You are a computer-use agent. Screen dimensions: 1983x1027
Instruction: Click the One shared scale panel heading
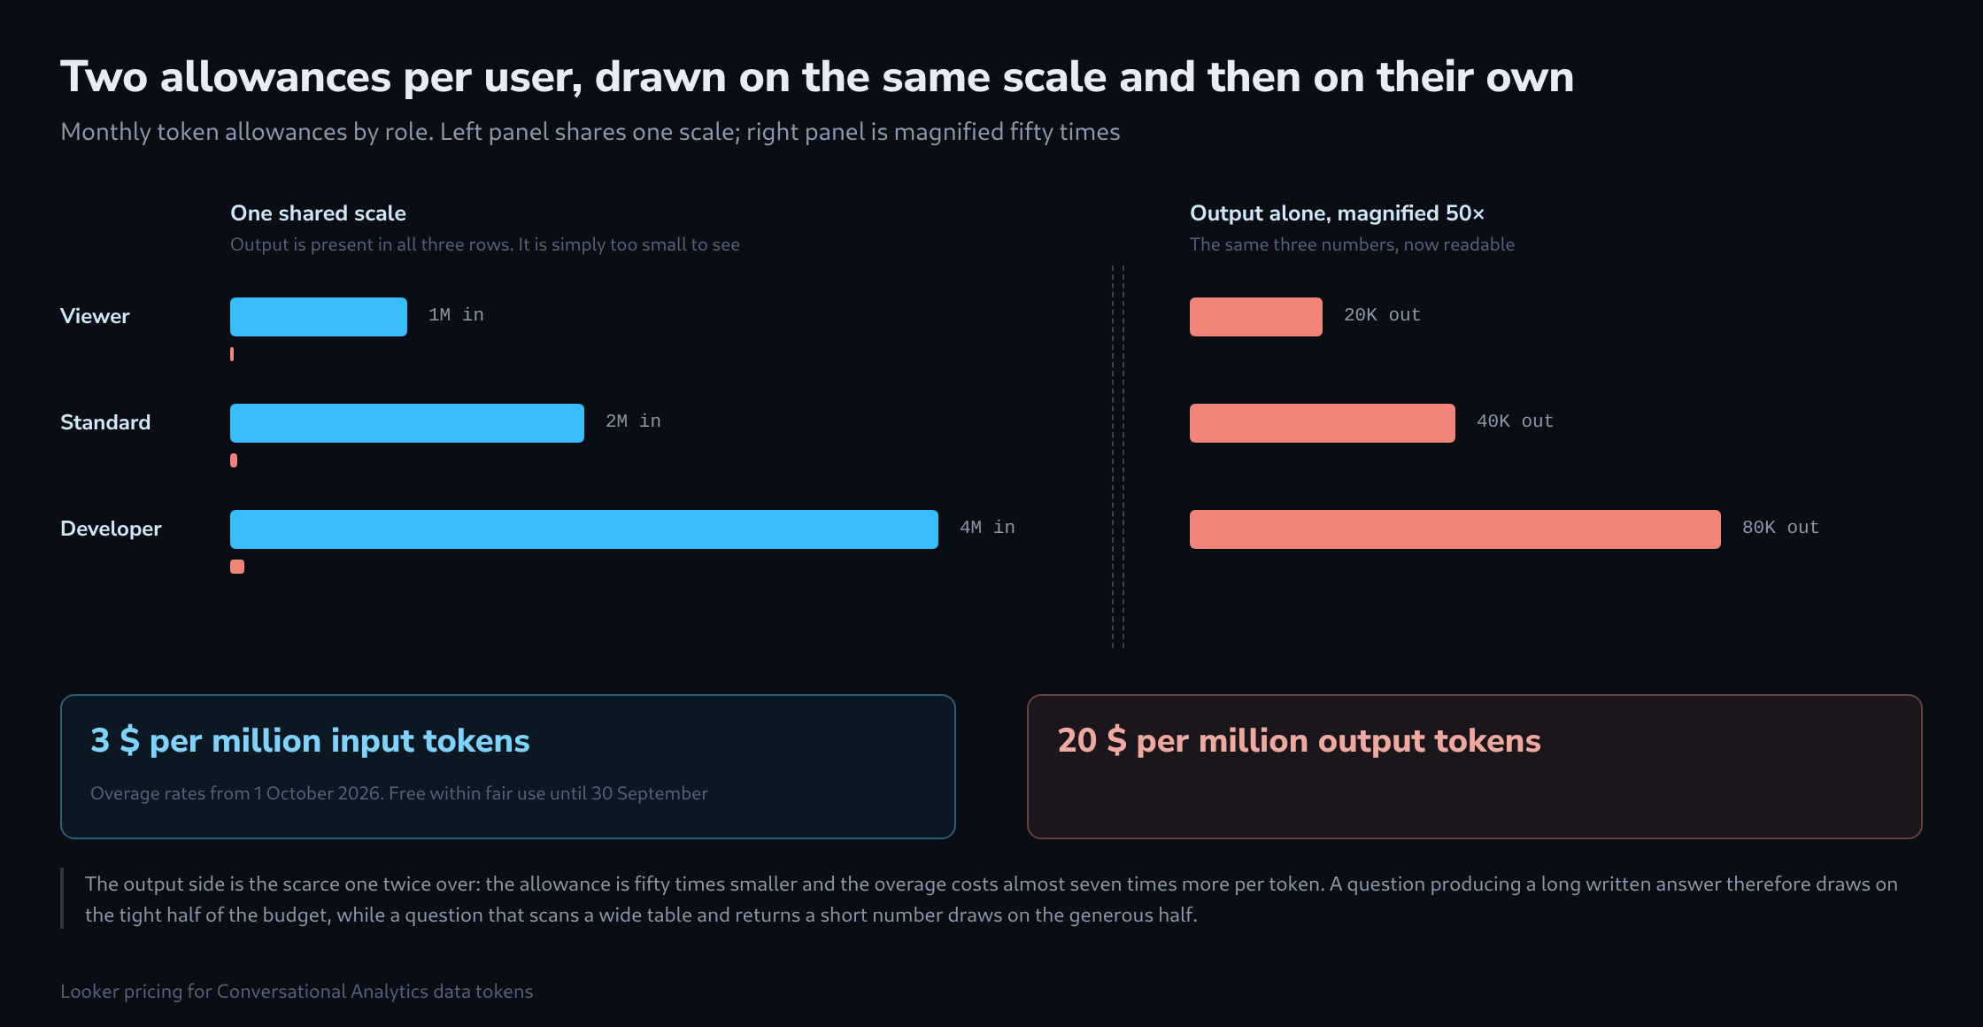(318, 213)
